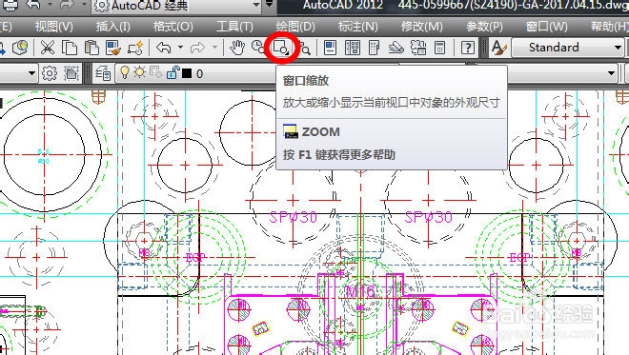The image size is (629, 355).
Task: Open the Properties palette icon
Action: tap(330, 48)
